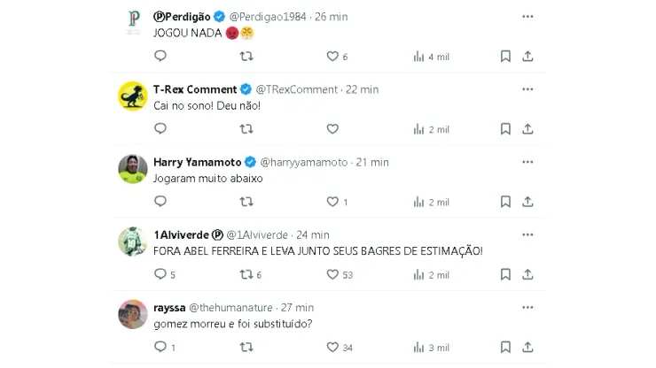Like Perdigão's tweet with 6 likes
The width and height of the screenshot is (656, 368).
coord(332,56)
